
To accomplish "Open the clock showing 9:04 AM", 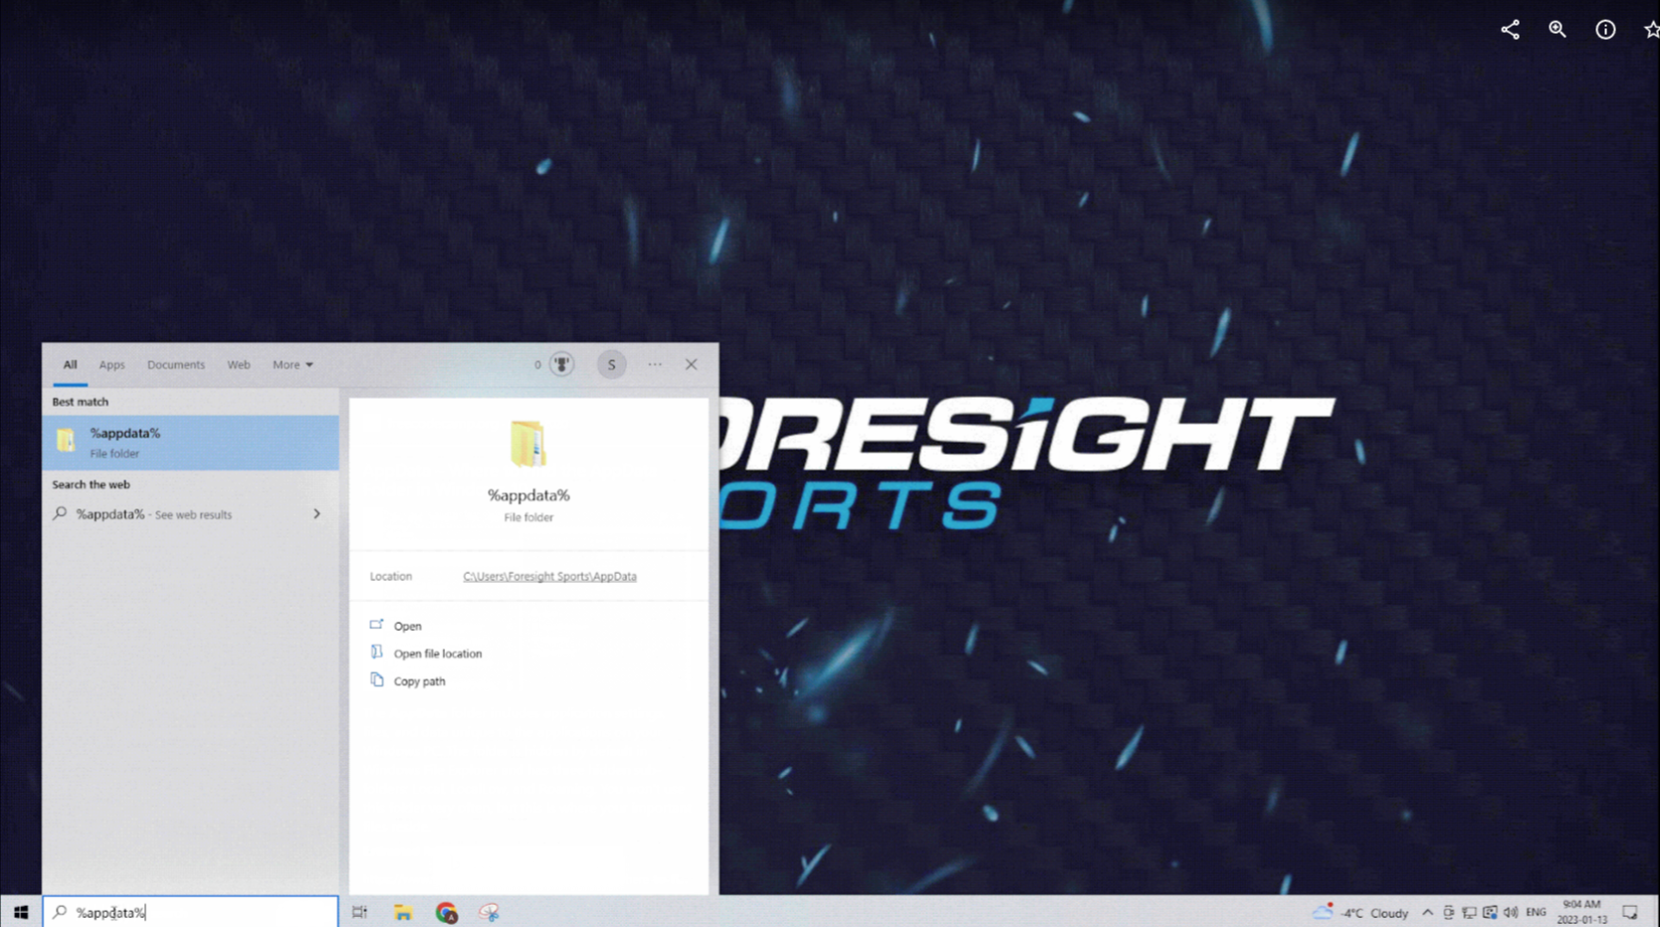I will 1582,912.
